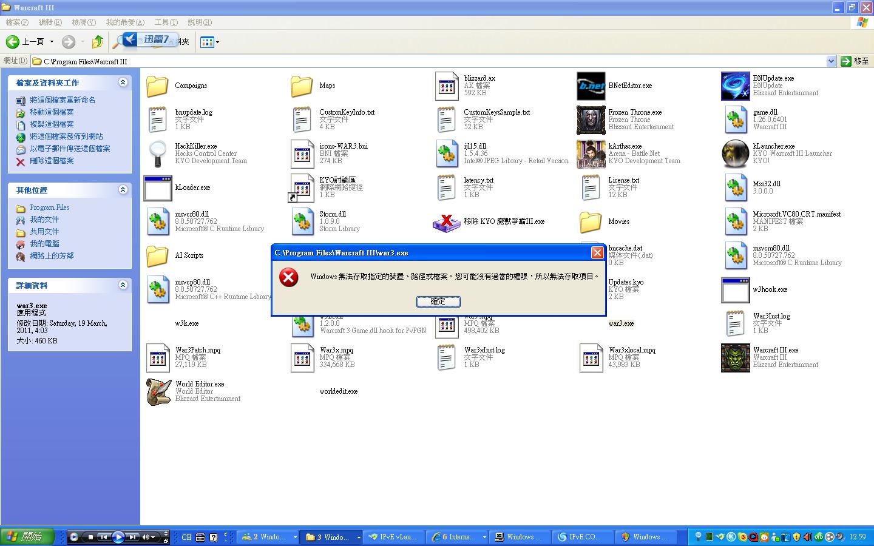Click 確定 in the error dialog
Image resolution: width=874 pixels, height=546 pixels.
pyautogui.click(x=438, y=302)
